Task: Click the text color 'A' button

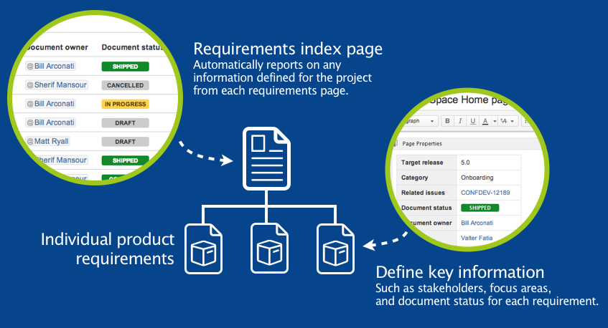Action: point(485,121)
